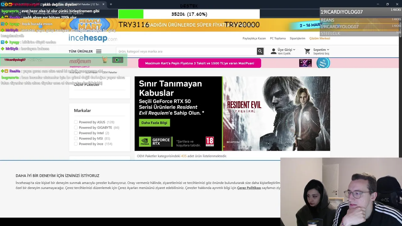Click the search magnifier button

coord(260,51)
